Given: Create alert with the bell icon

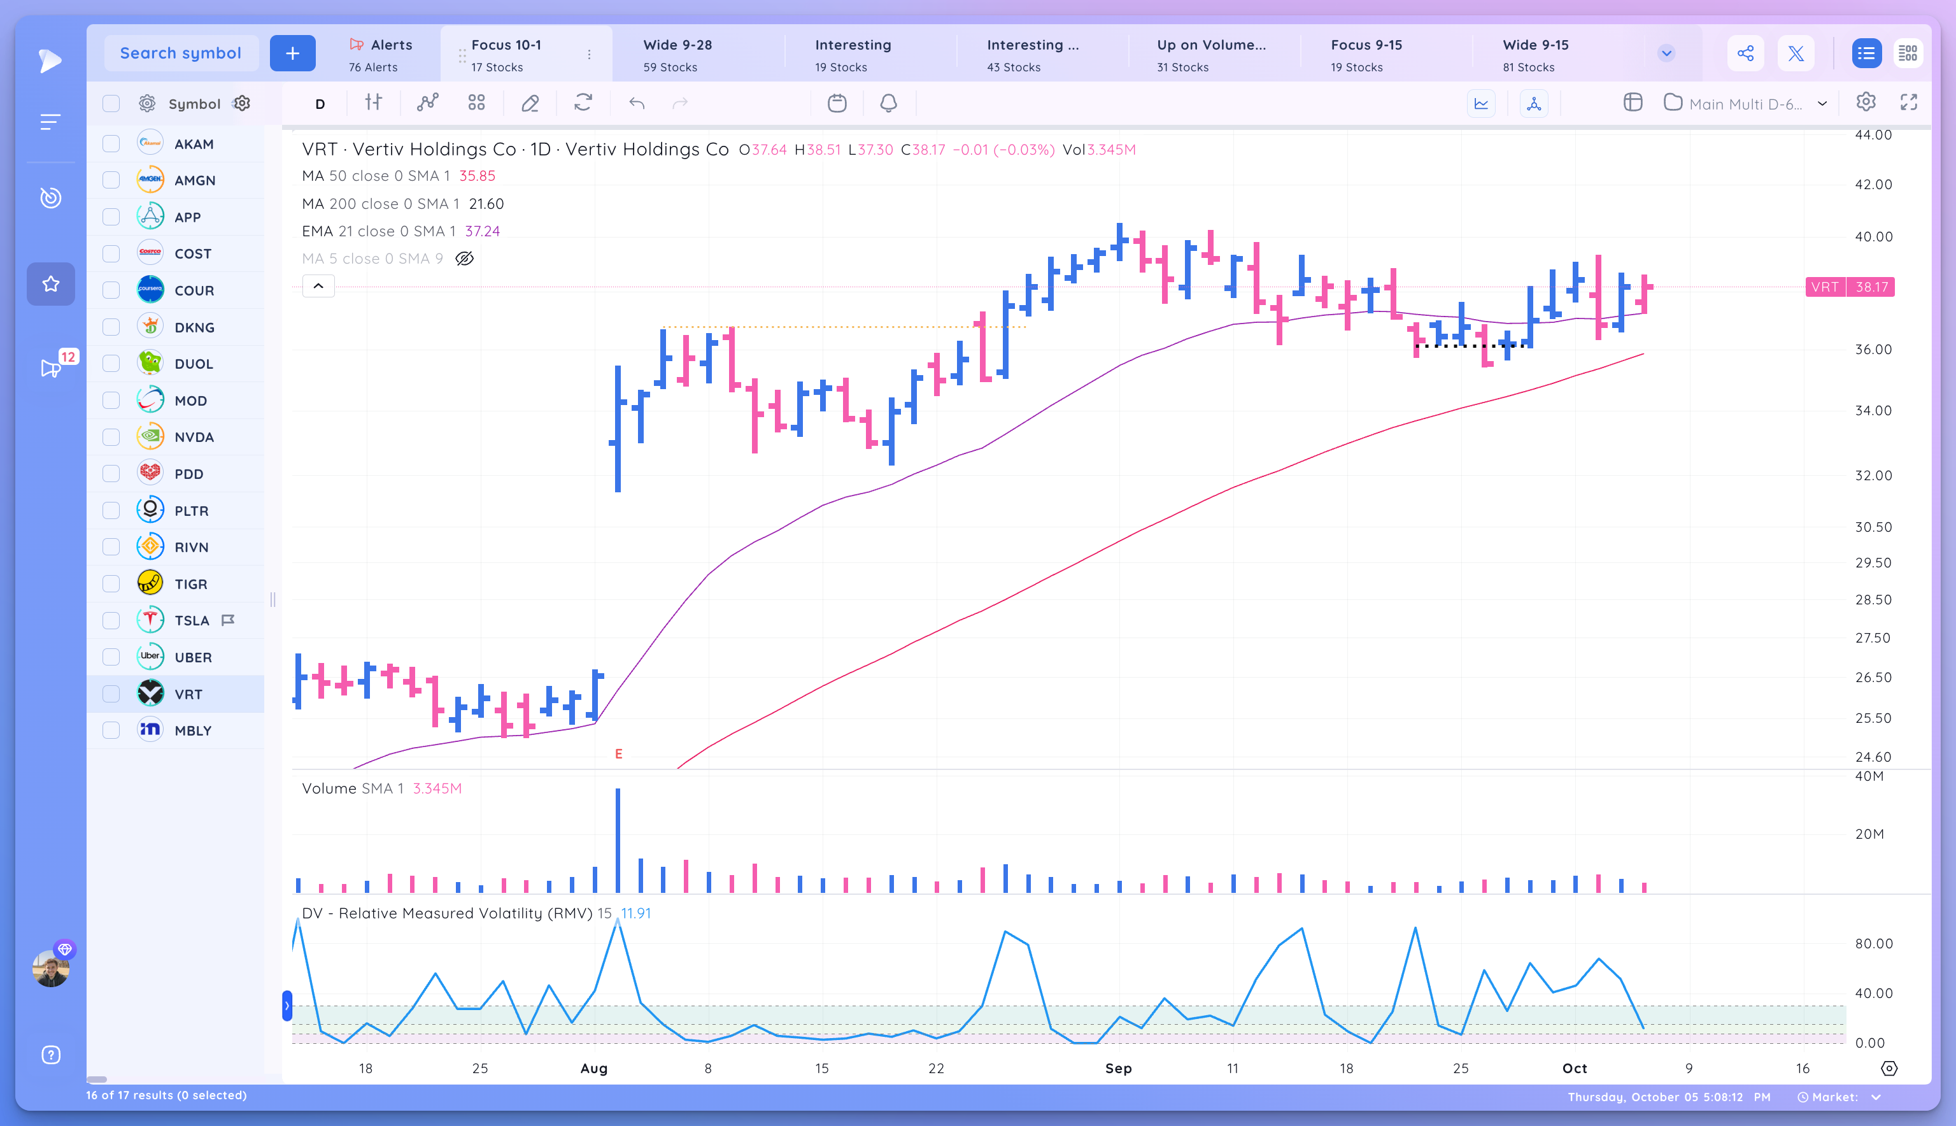Looking at the screenshot, I should pos(889,103).
